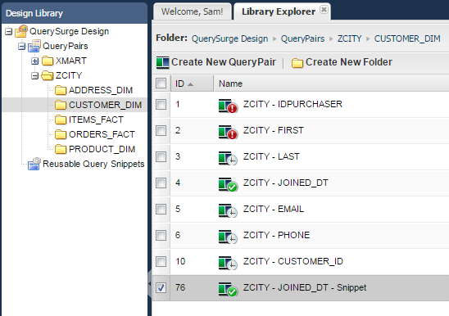Check the box for row ID 4

point(161,183)
